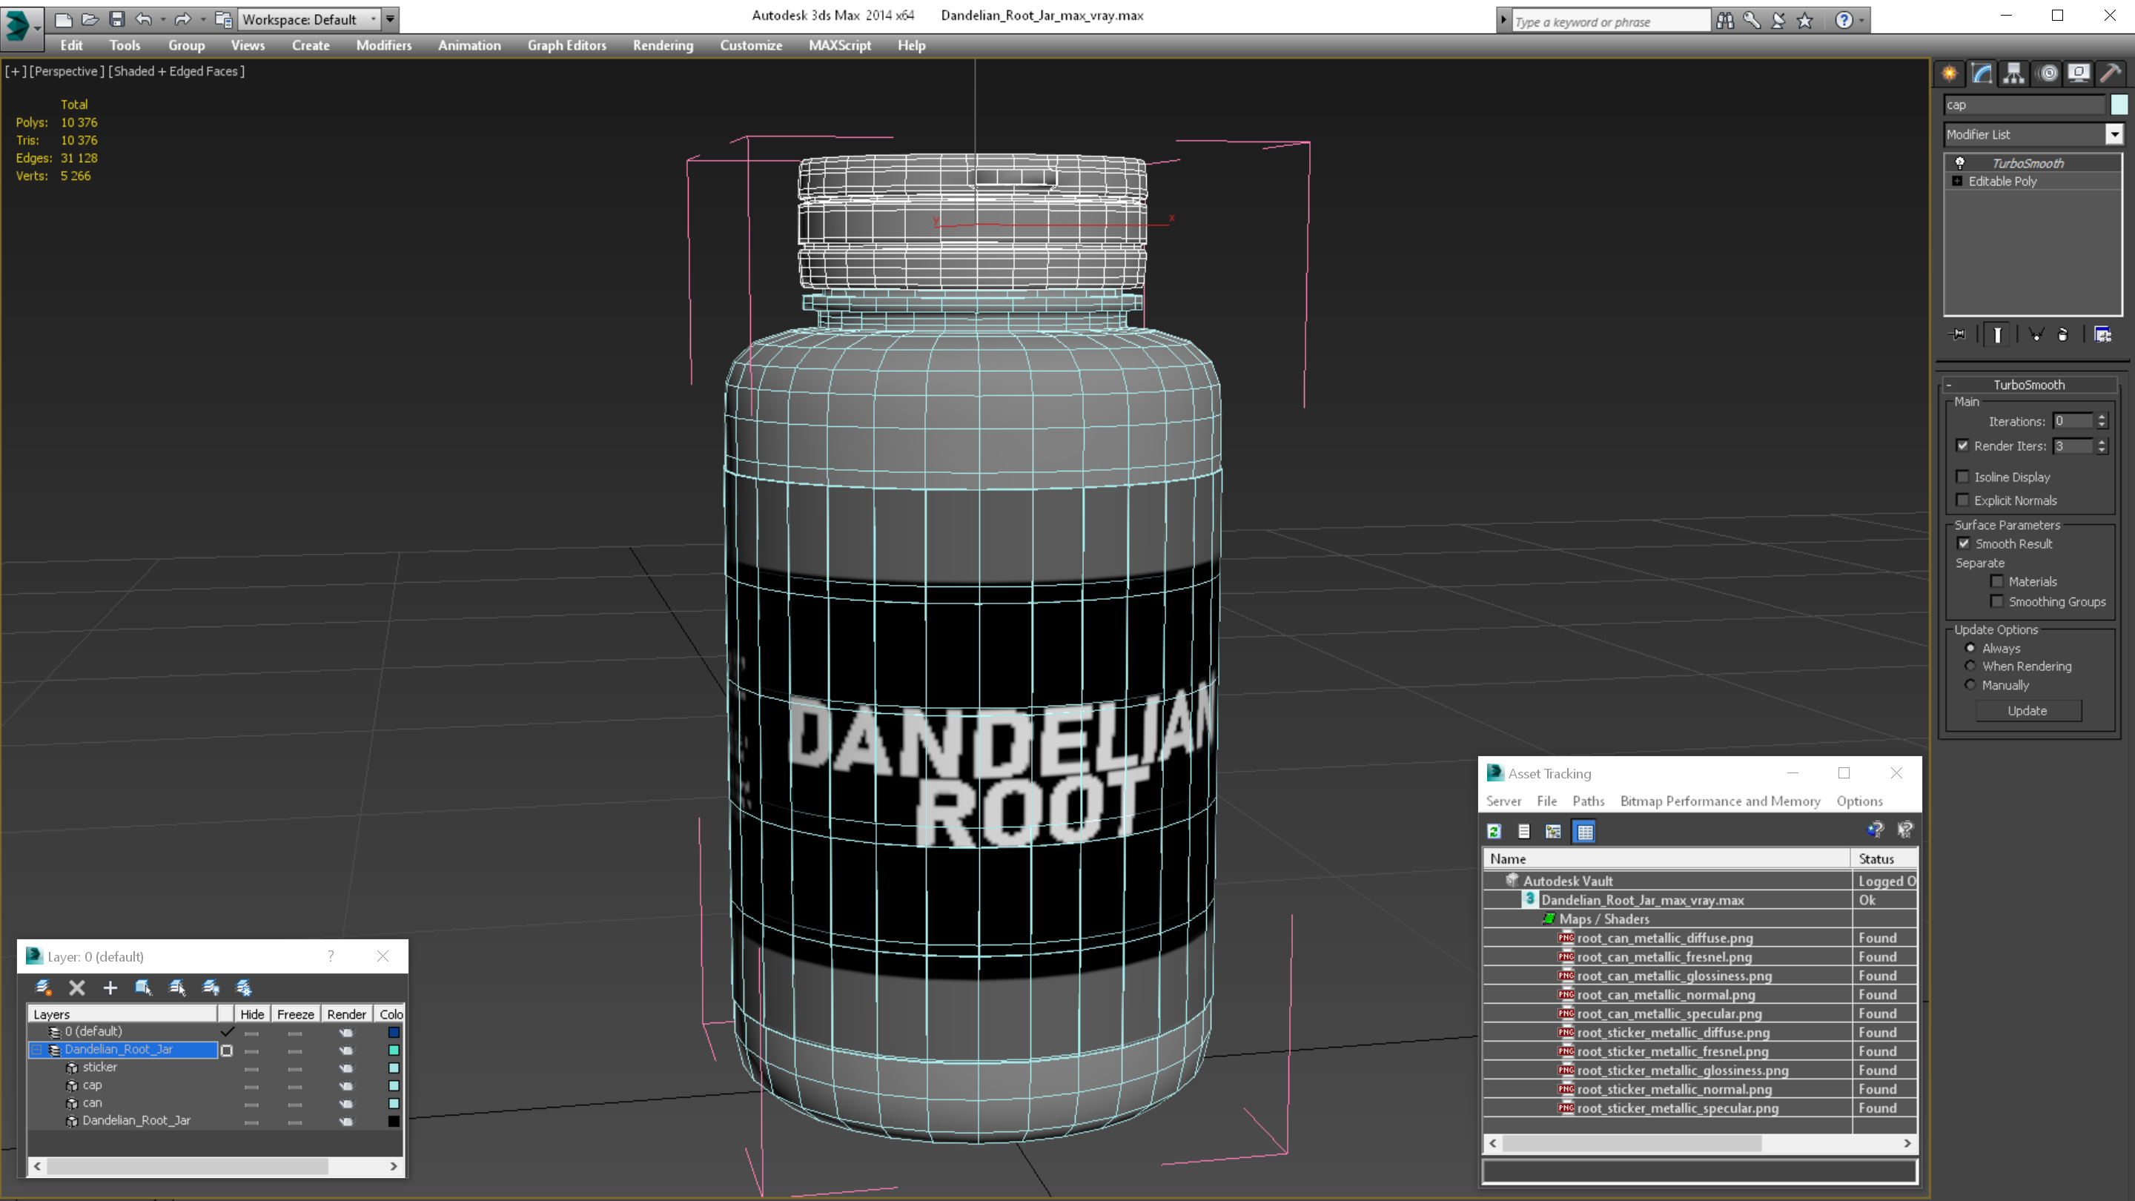Open the Asset Tracking Paths menu
Screen dimensions: 2135x1201
(1588, 801)
